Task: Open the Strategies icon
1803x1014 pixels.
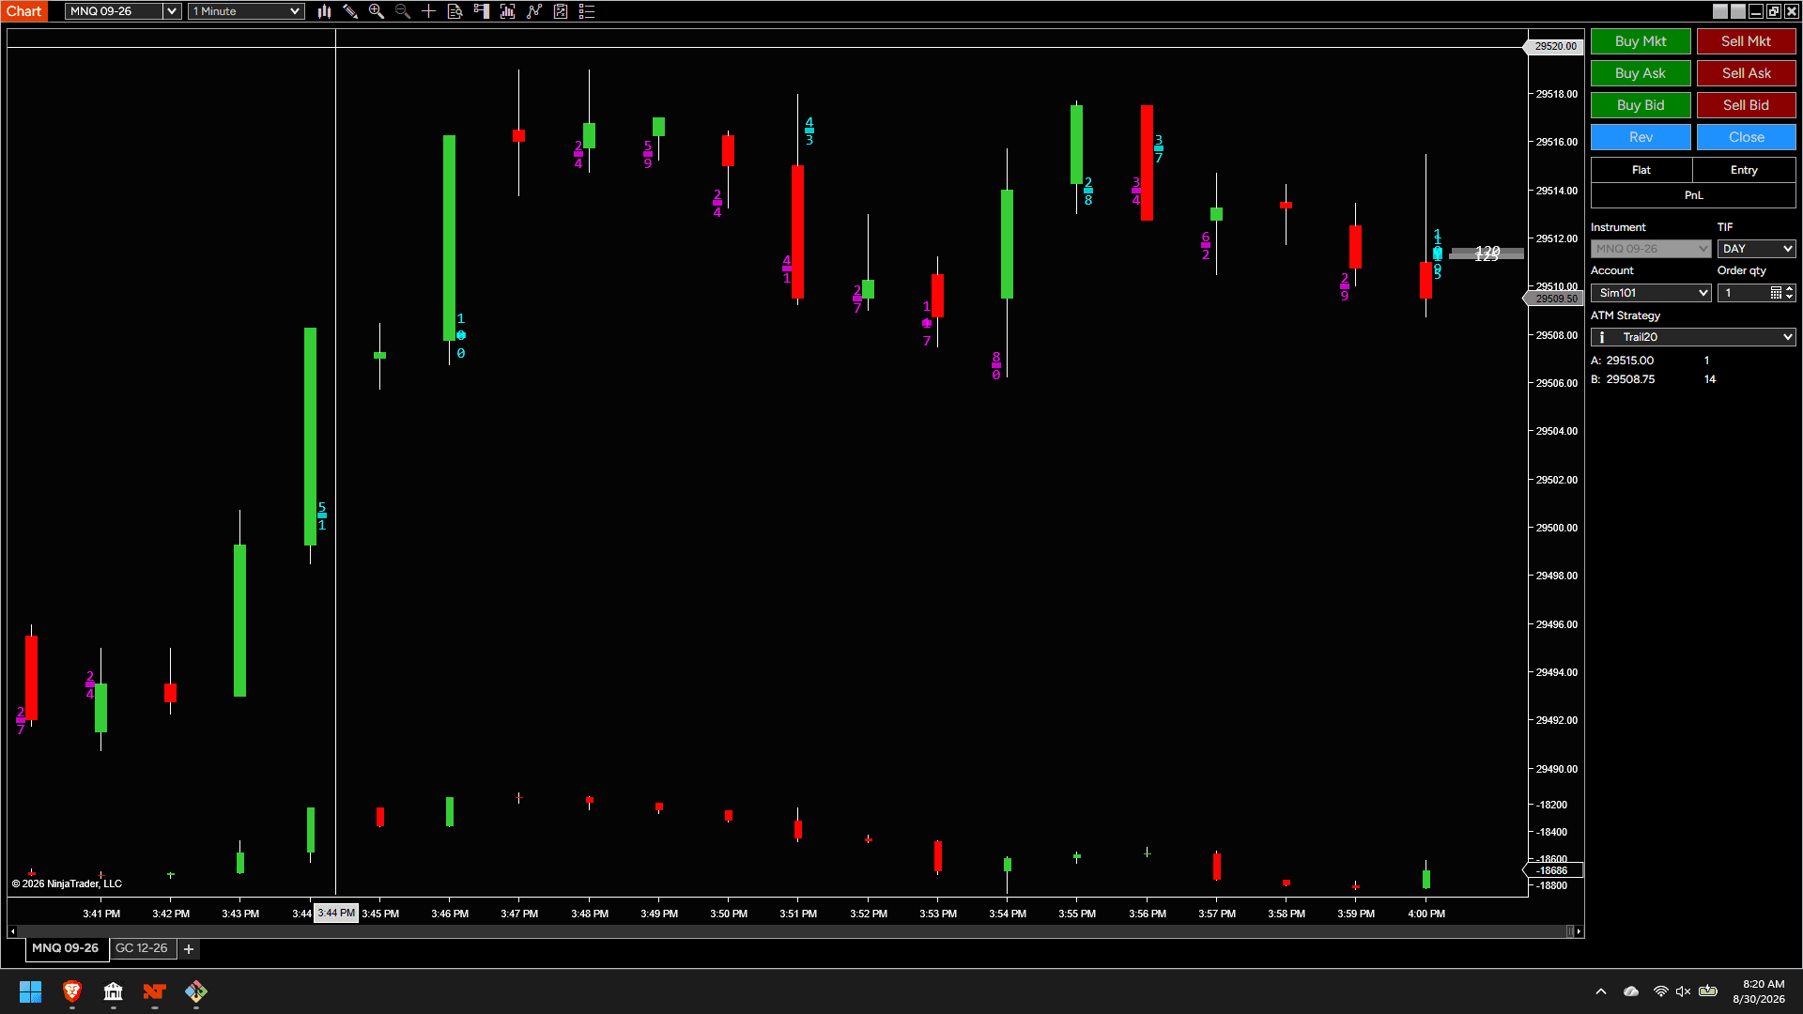Action: [x=561, y=11]
